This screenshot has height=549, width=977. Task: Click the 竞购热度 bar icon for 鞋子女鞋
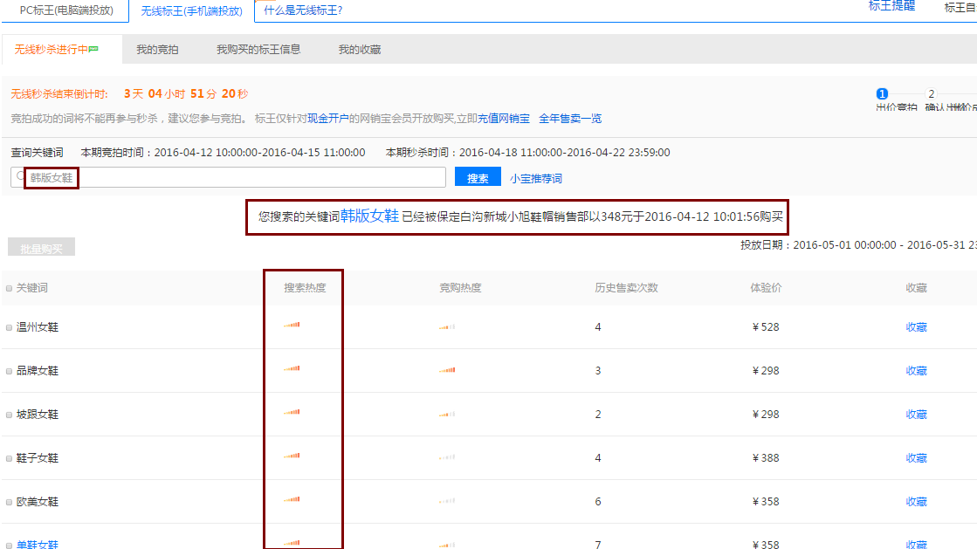point(447,457)
